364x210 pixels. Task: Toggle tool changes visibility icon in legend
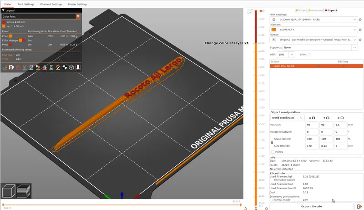click(x=38, y=67)
